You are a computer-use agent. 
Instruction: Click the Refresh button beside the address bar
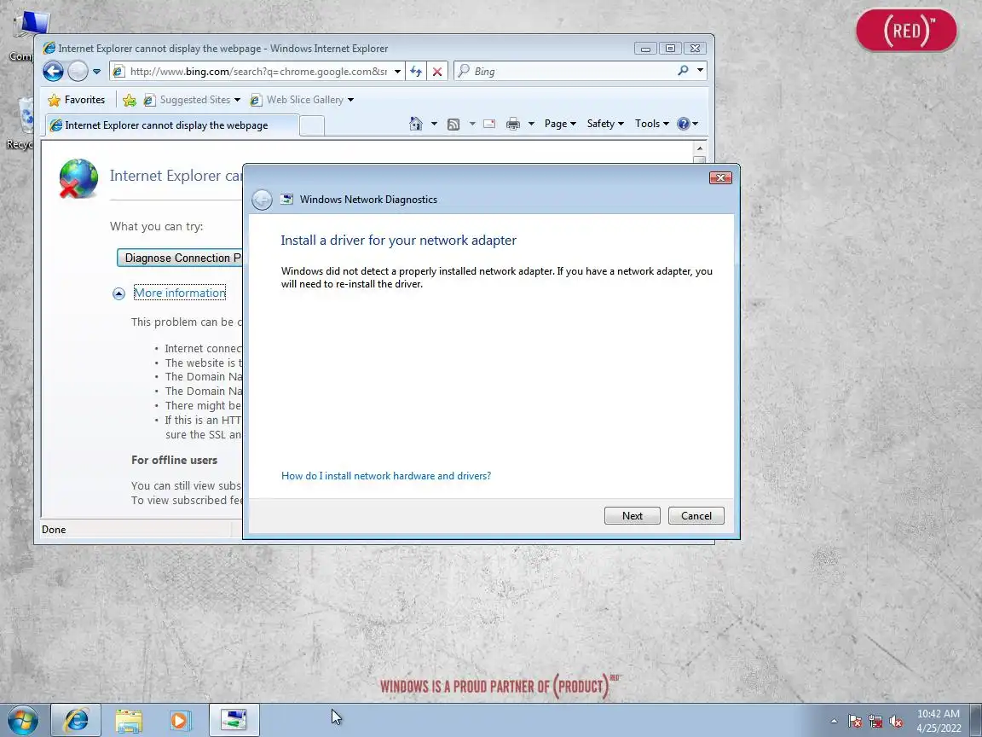tap(416, 72)
